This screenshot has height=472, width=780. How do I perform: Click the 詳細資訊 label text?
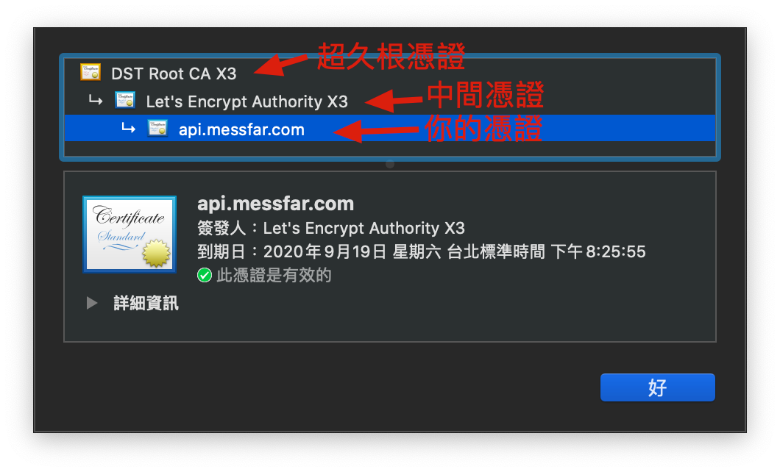click(146, 303)
